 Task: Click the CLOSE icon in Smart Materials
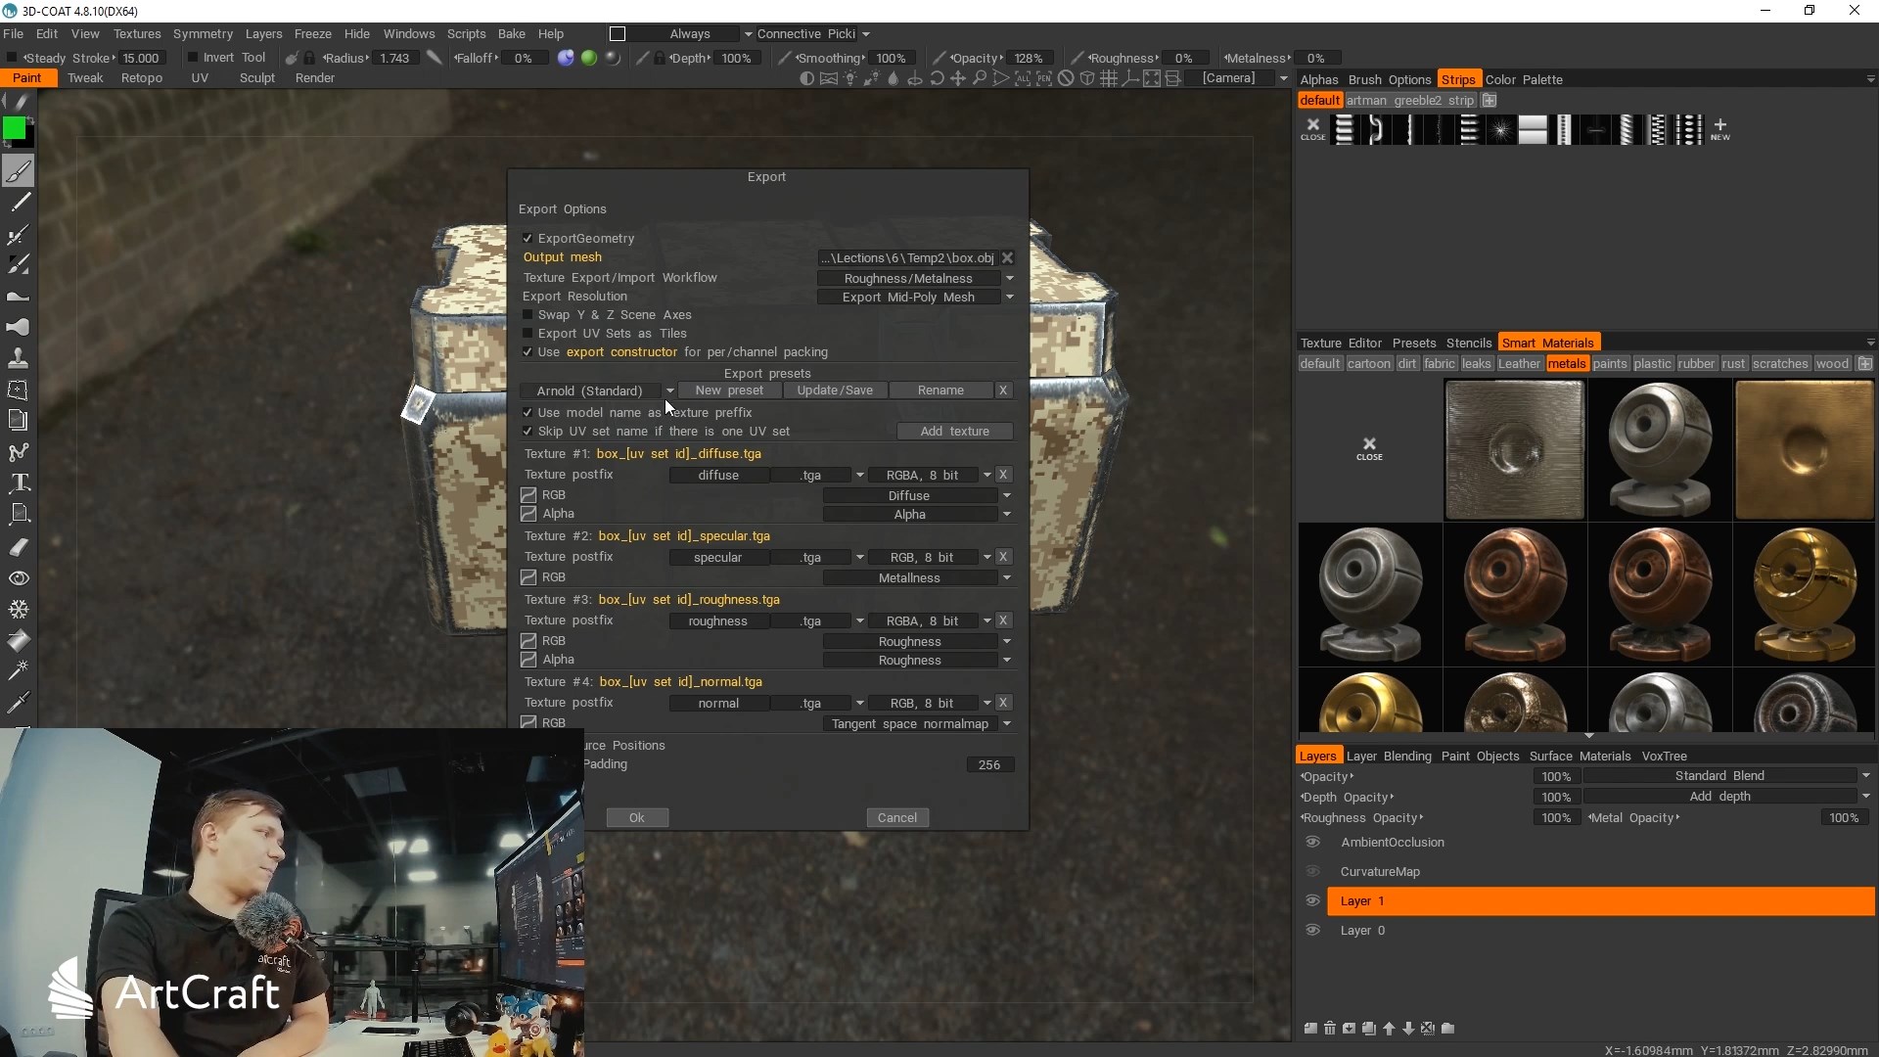point(1369,448)
